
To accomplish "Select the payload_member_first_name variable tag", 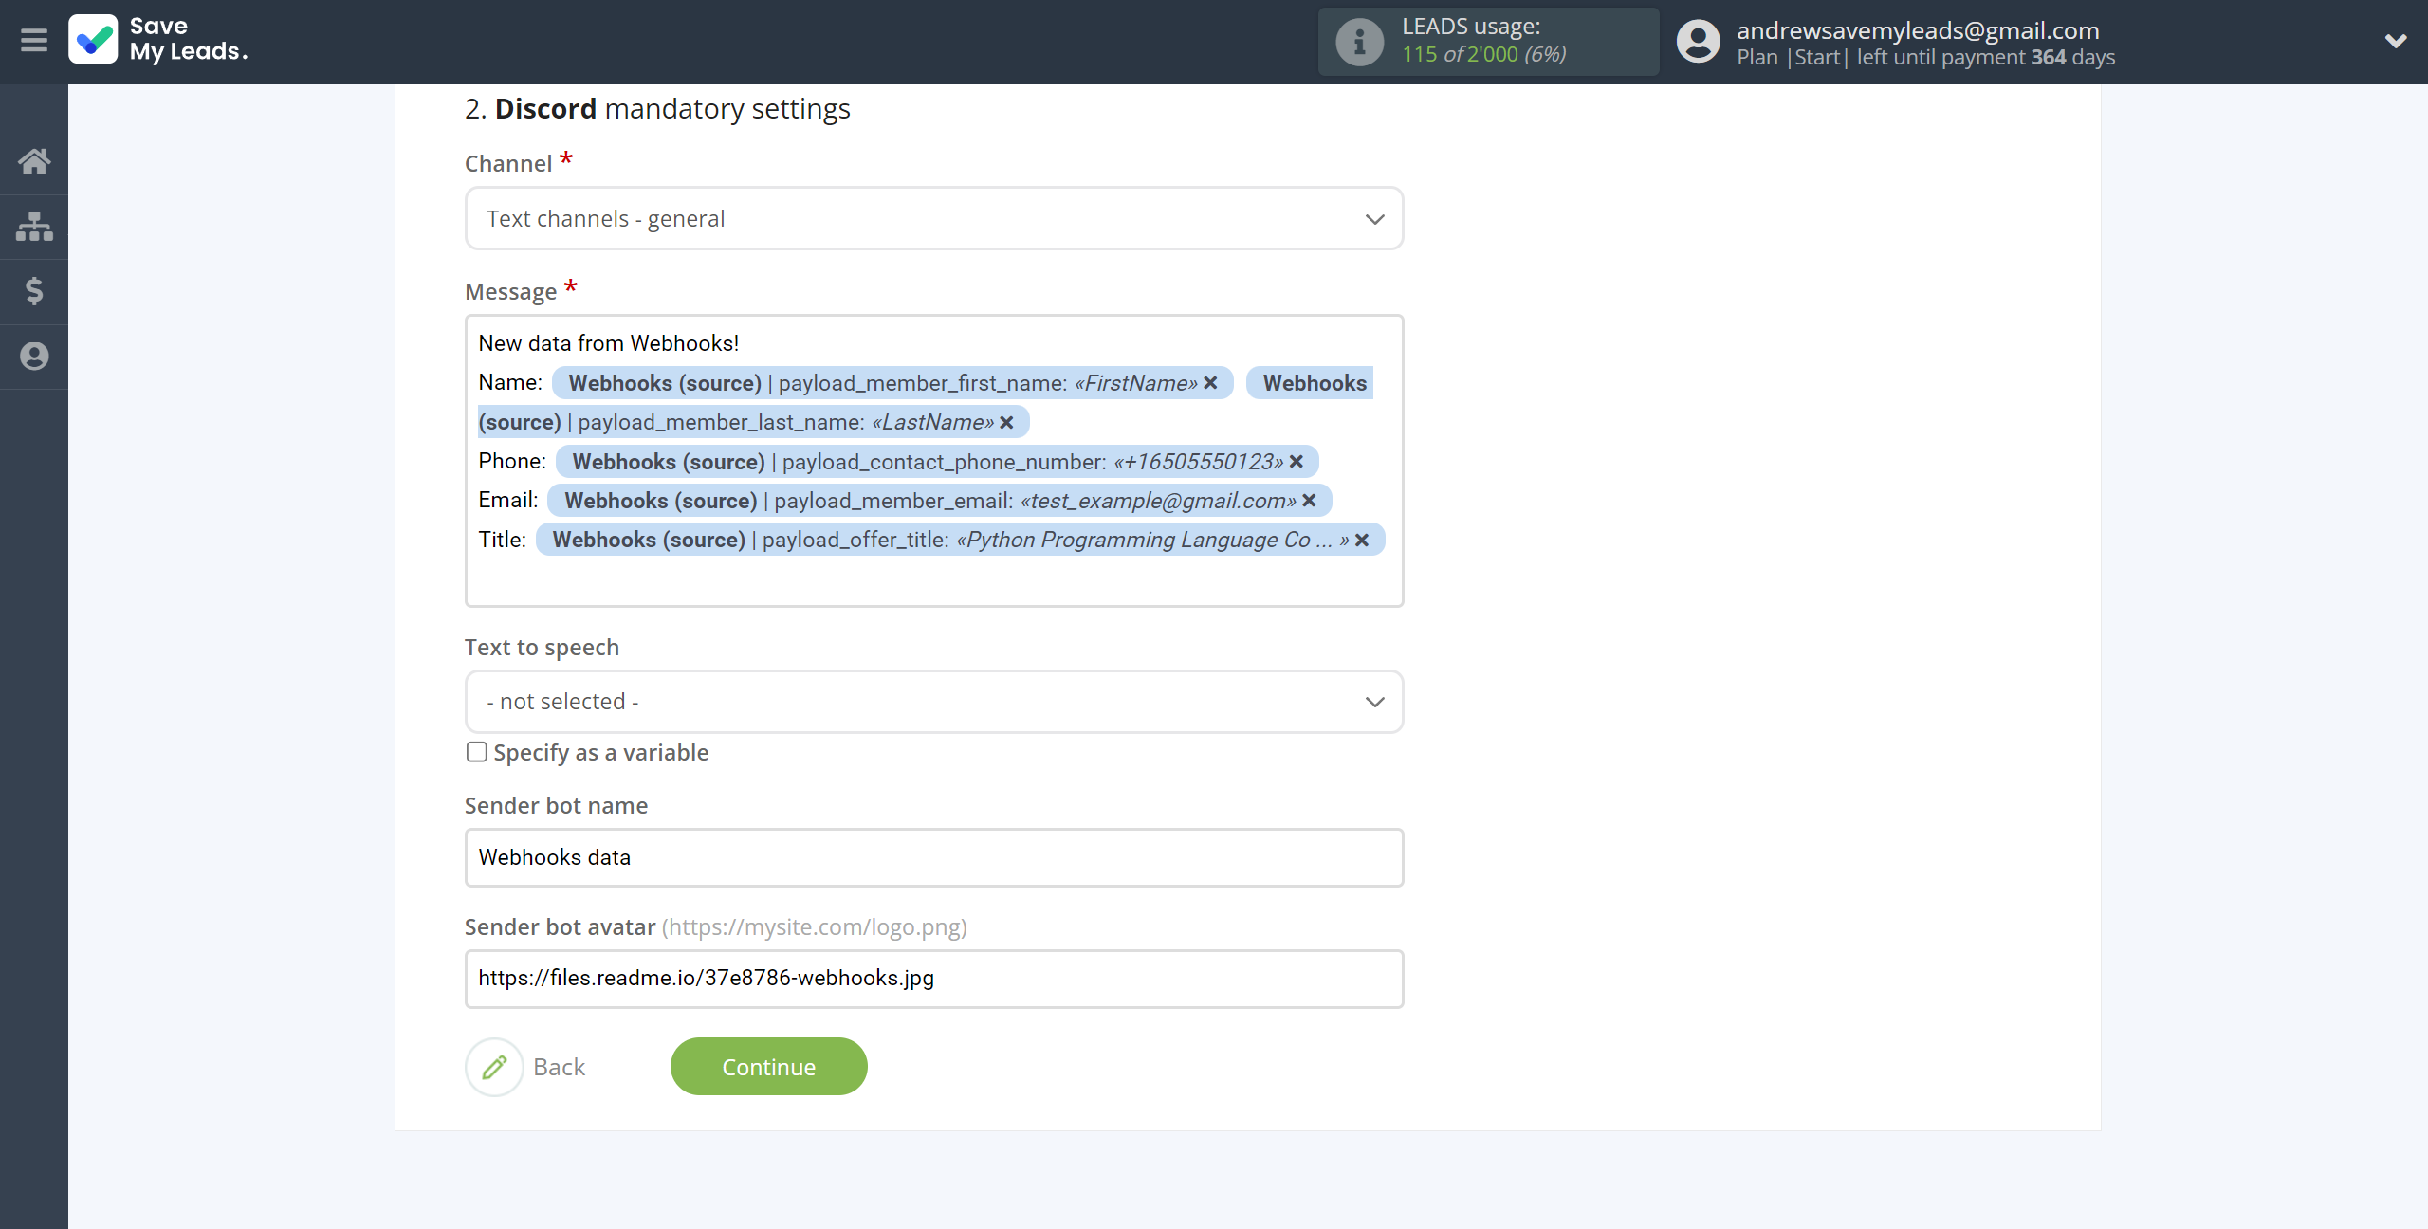I will (892, 383).
